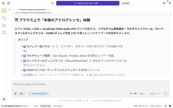
Task: Open the Discover search in the sidebar
Action: pyautogui.click(x=4, y=33)
